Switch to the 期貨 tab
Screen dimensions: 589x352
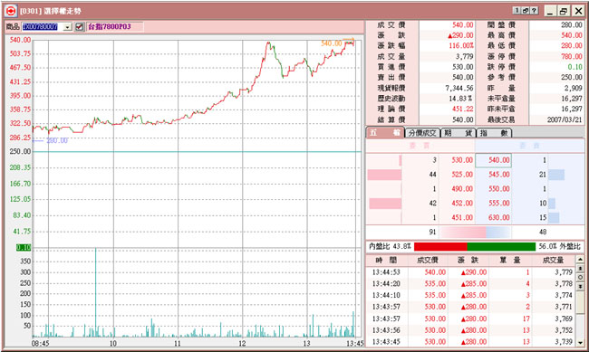pos(459,133)
